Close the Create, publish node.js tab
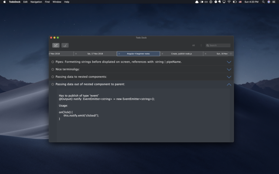This screenshot has width=279, height=174. coord(162,54)
